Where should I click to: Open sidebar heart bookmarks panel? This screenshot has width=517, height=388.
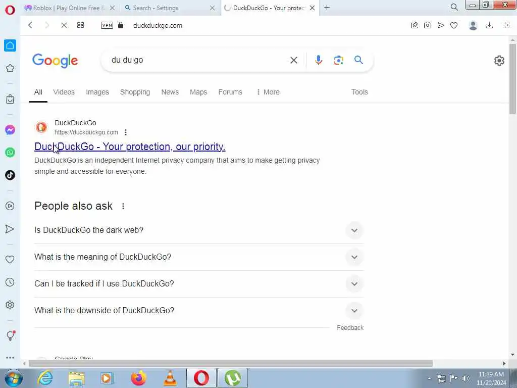pyautogui.click(x=10, y=260)
